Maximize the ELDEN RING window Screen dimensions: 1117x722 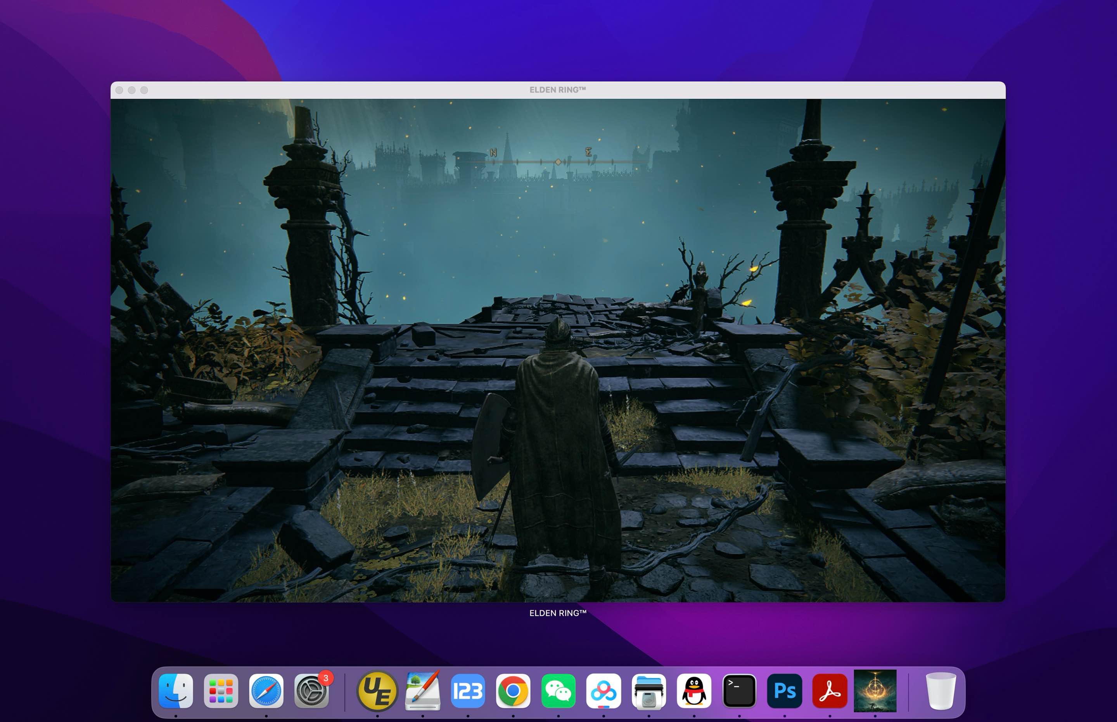[x=144, y=90]
